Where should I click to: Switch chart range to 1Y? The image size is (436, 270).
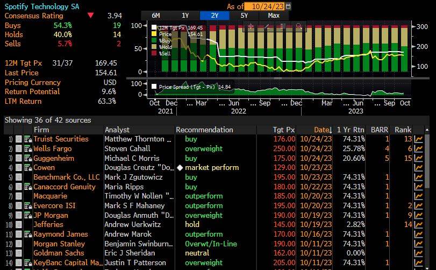(x=185, y=16)
